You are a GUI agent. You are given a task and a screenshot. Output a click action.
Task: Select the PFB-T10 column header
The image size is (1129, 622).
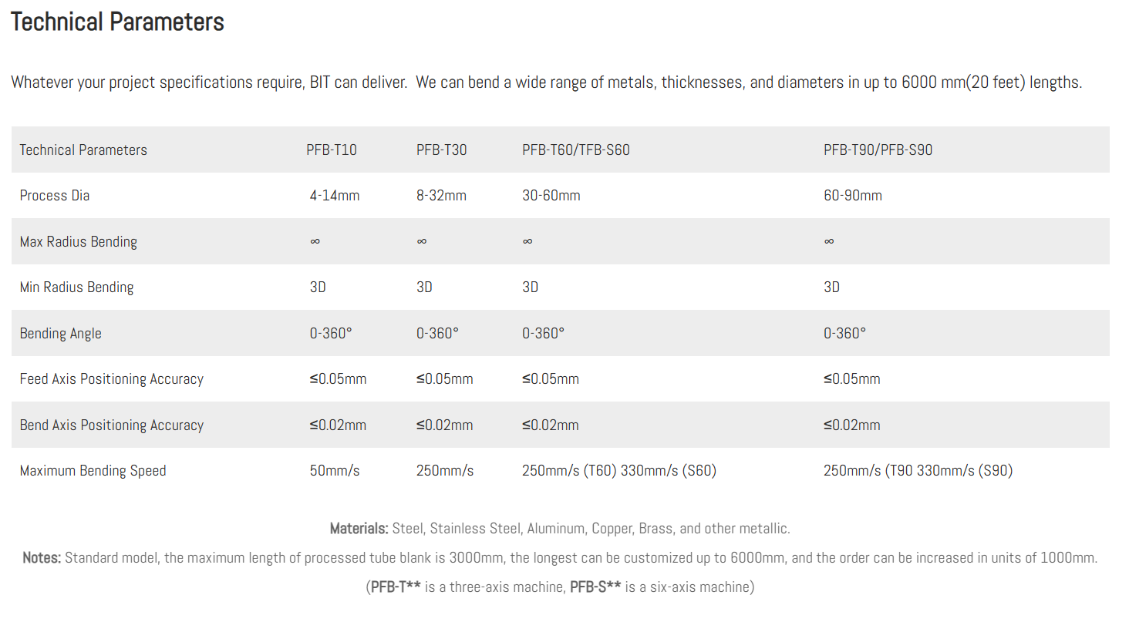(x=331, y=150)
